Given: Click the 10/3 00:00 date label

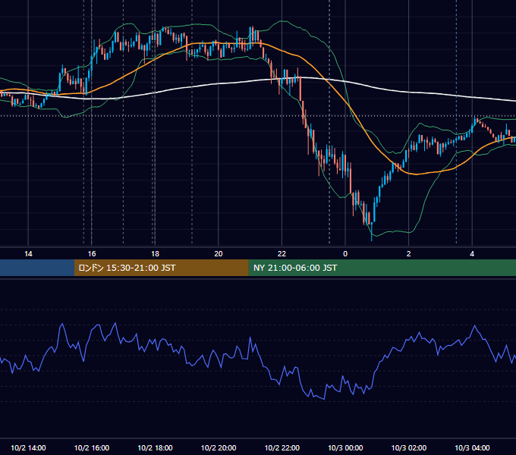Looking at the screenshot, I should pyautogui.click(x=345, y=447).
